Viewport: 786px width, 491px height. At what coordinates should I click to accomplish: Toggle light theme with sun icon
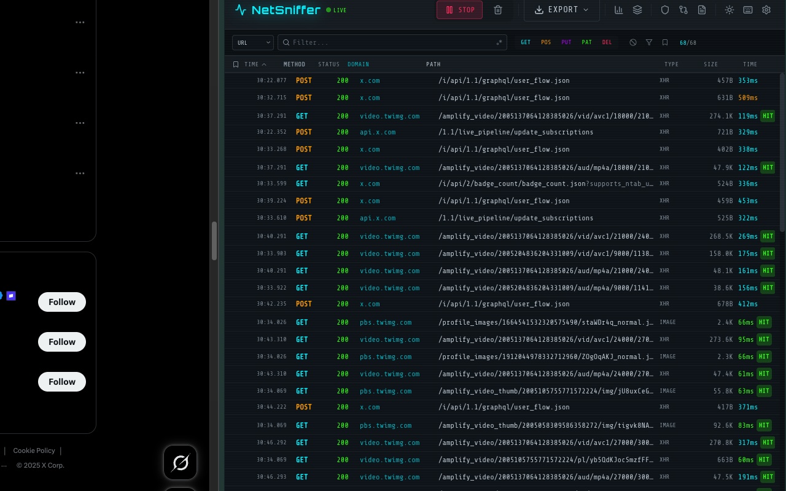pyautogui.click(x=730, y=10)
